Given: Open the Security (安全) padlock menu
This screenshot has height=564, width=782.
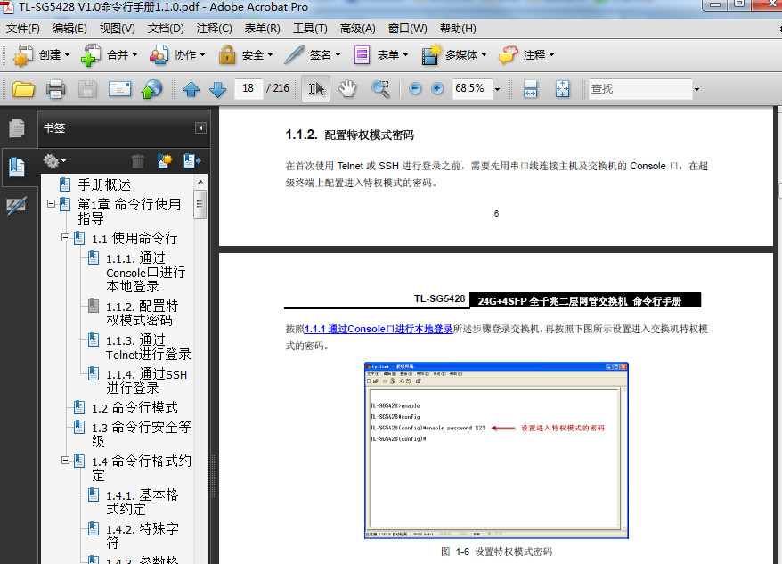Looking at the screenshot, I should (245, 55).
